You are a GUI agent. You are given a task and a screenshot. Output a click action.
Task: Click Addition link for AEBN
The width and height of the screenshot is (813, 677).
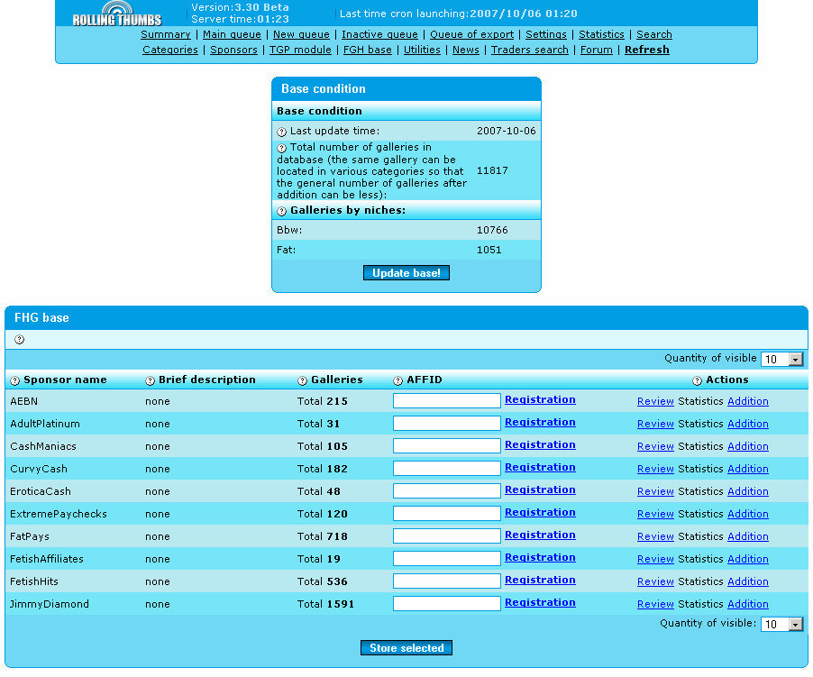coord(748,402)
